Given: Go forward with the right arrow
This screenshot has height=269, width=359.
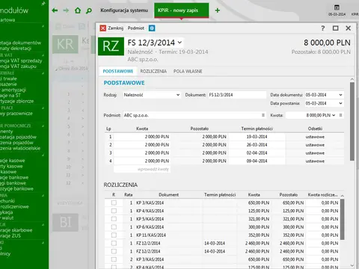Looking at the screenshot, I should [66, 10].
